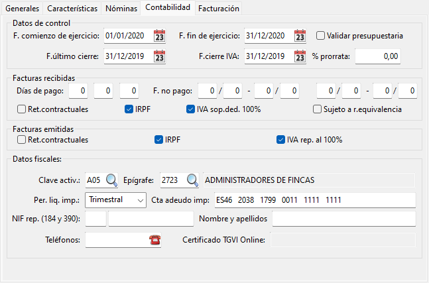Toggle IVA sop.ded. 100% checkbox

(x=190, y=109)
